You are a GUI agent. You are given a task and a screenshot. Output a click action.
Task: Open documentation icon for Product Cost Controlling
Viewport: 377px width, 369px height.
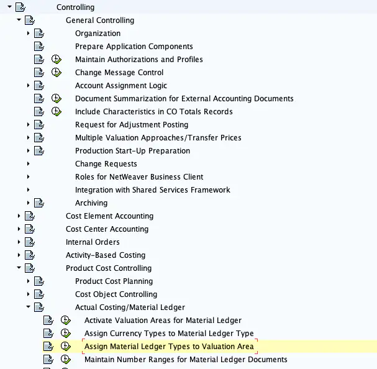pos(30,268)
